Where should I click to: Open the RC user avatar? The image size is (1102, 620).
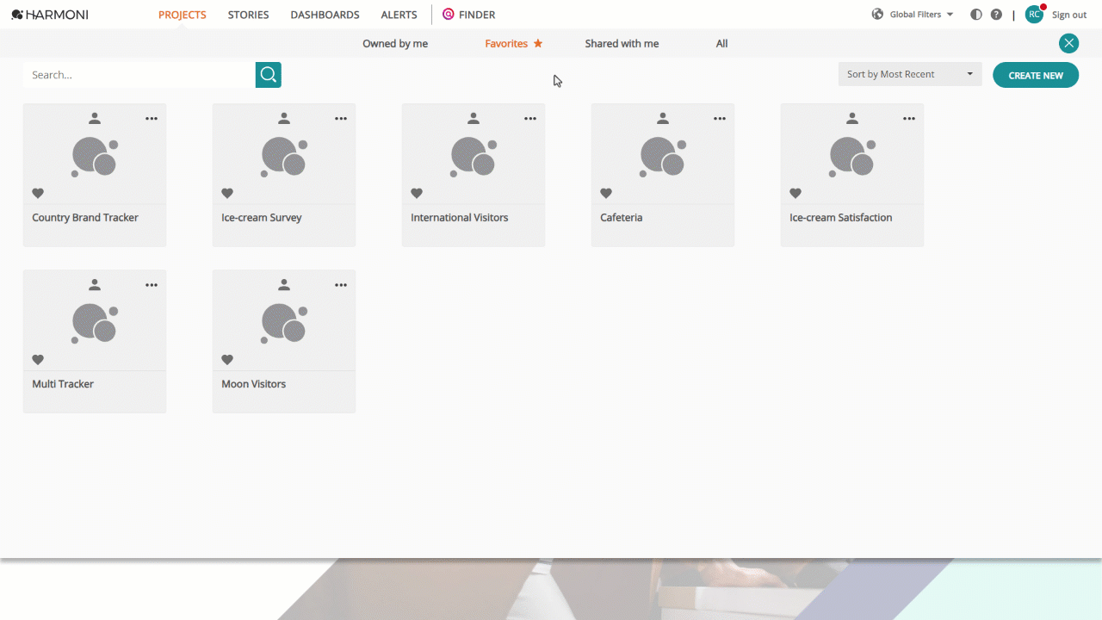click(1034, 14)
